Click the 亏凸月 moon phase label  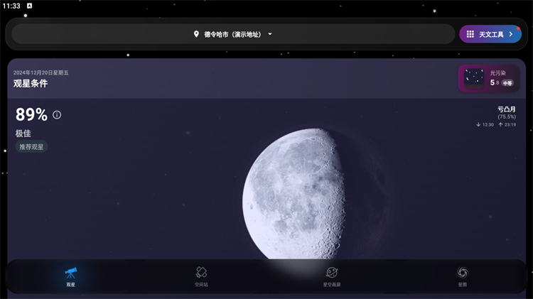pos(507,109)
